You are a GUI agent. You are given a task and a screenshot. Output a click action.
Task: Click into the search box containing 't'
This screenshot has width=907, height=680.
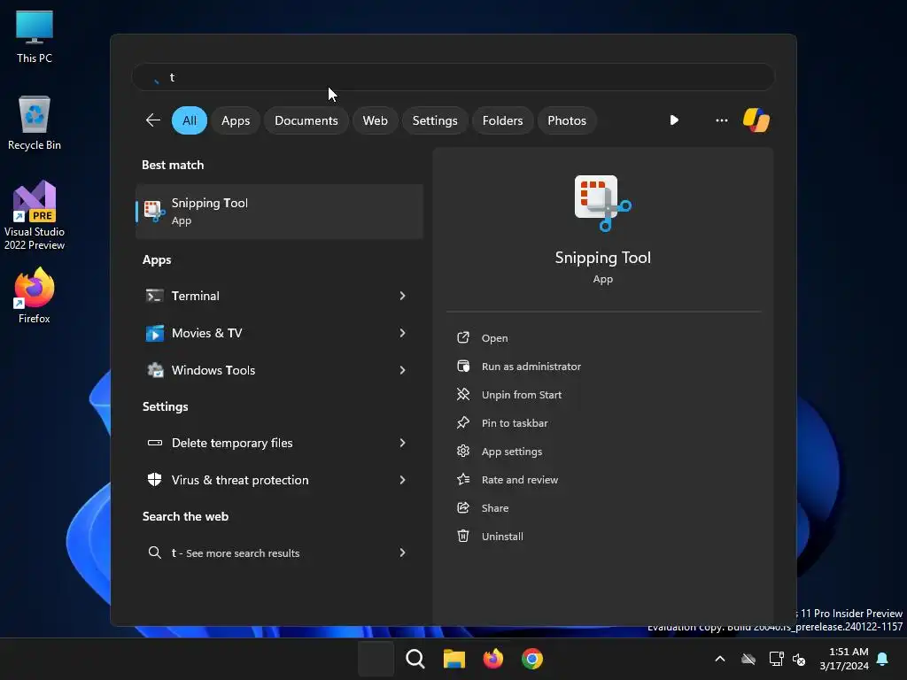click(x=453, y=77)
